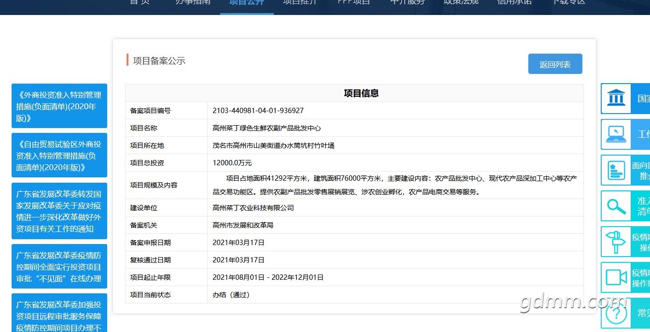Click the project scale description paragraph

[x=395, y=185]
